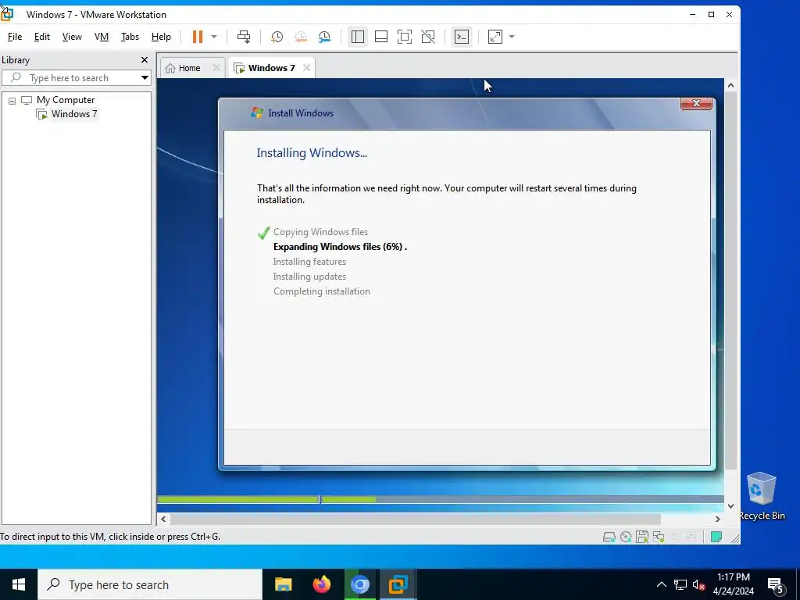This screenshot has width=800, height=600.
Task: Click the 'Installing features' step
Action: pyautogui.click(x=309, y=262)
